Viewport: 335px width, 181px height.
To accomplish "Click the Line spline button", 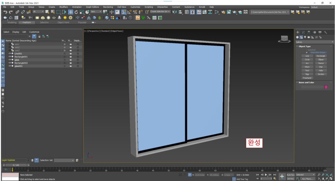I will pos(307,56).
